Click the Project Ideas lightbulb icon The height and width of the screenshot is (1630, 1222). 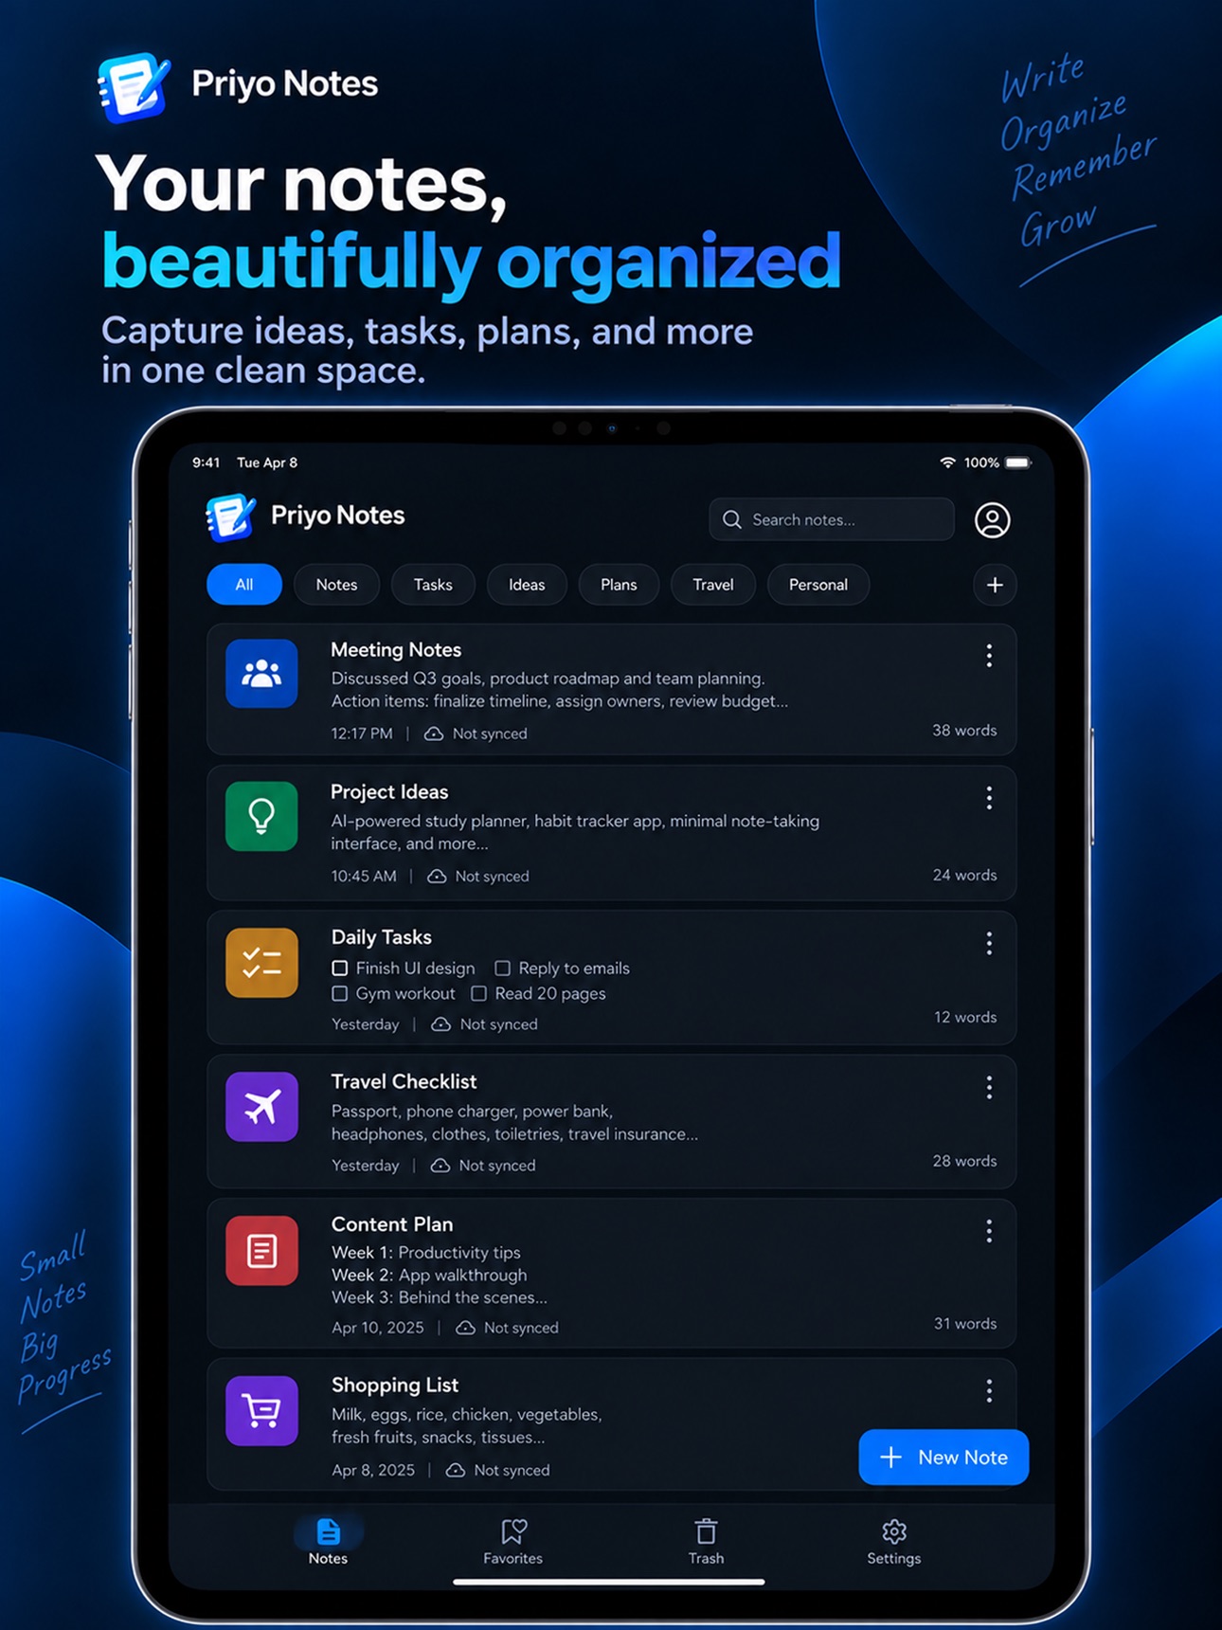(261, 816)
